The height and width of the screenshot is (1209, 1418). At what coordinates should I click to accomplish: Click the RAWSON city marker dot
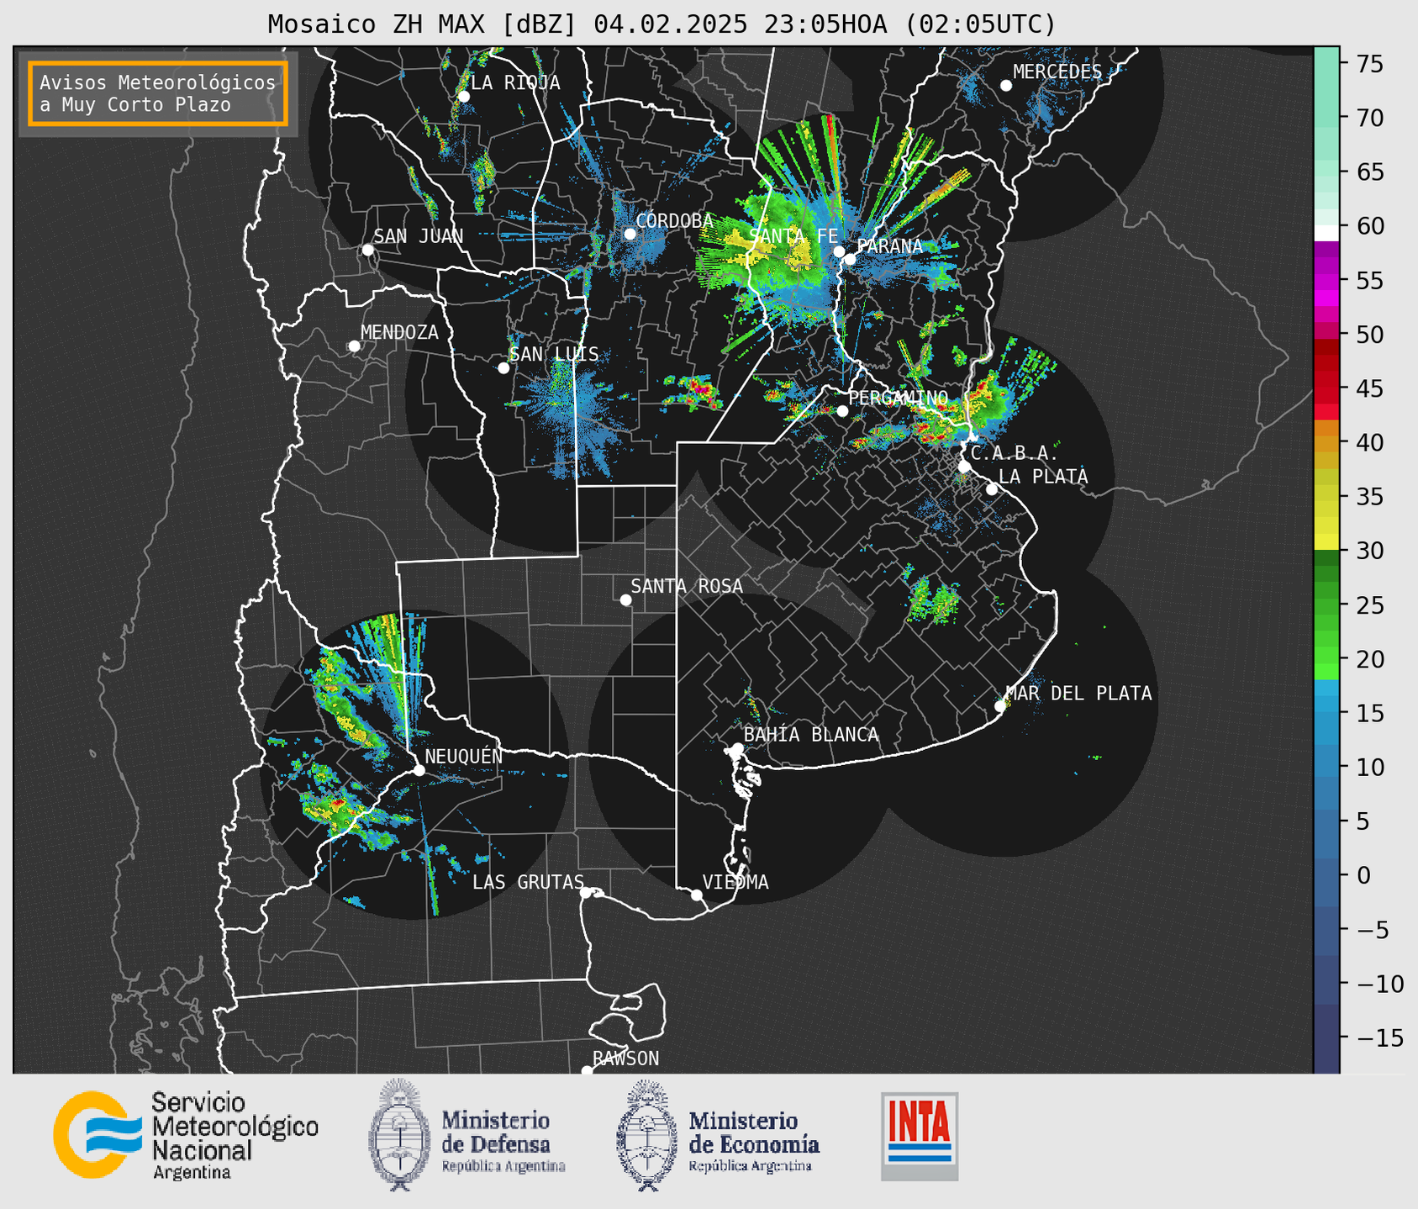tap(587, 1070)
